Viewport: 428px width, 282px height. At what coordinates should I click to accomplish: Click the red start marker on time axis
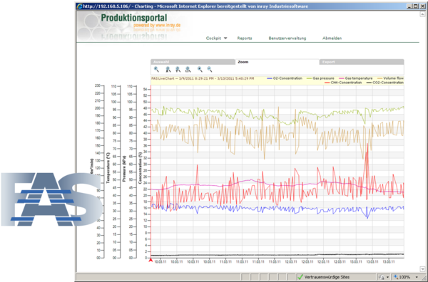pos(151,260)
